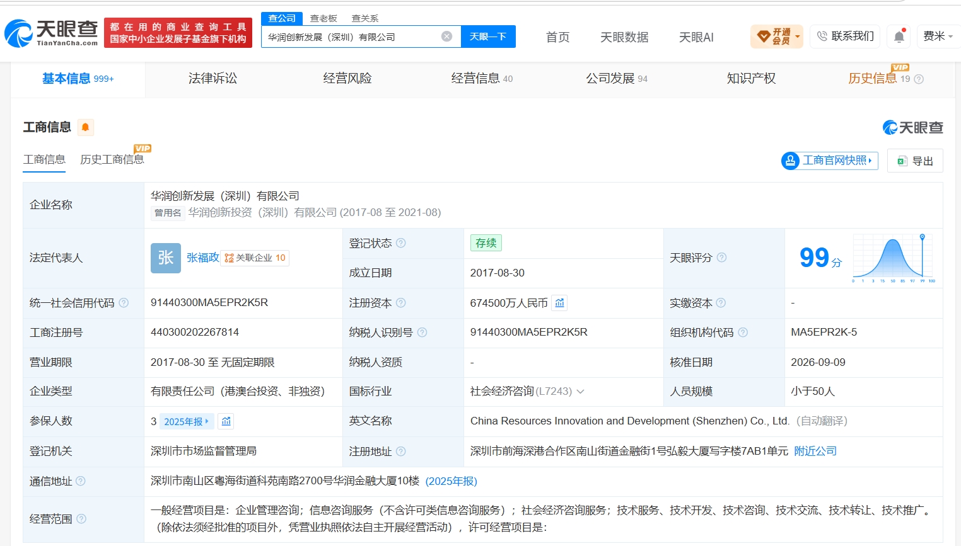Select the 历史工商信息 sub-tab
The height and width of the screenshot is (546, 961).
tap(112, 160)
